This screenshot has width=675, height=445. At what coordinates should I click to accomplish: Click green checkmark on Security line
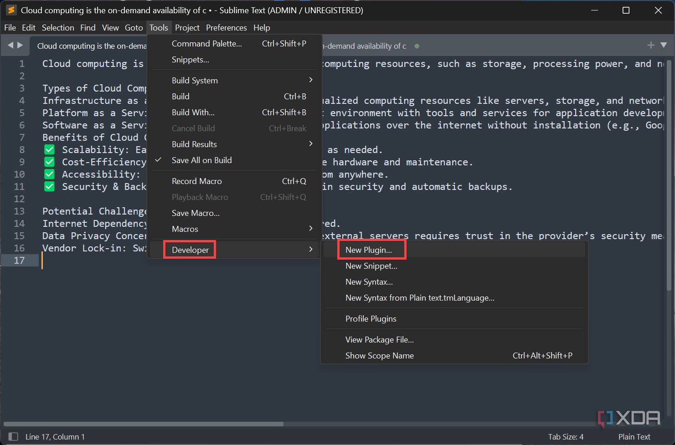pyautogui.click(x=49, y=186)
